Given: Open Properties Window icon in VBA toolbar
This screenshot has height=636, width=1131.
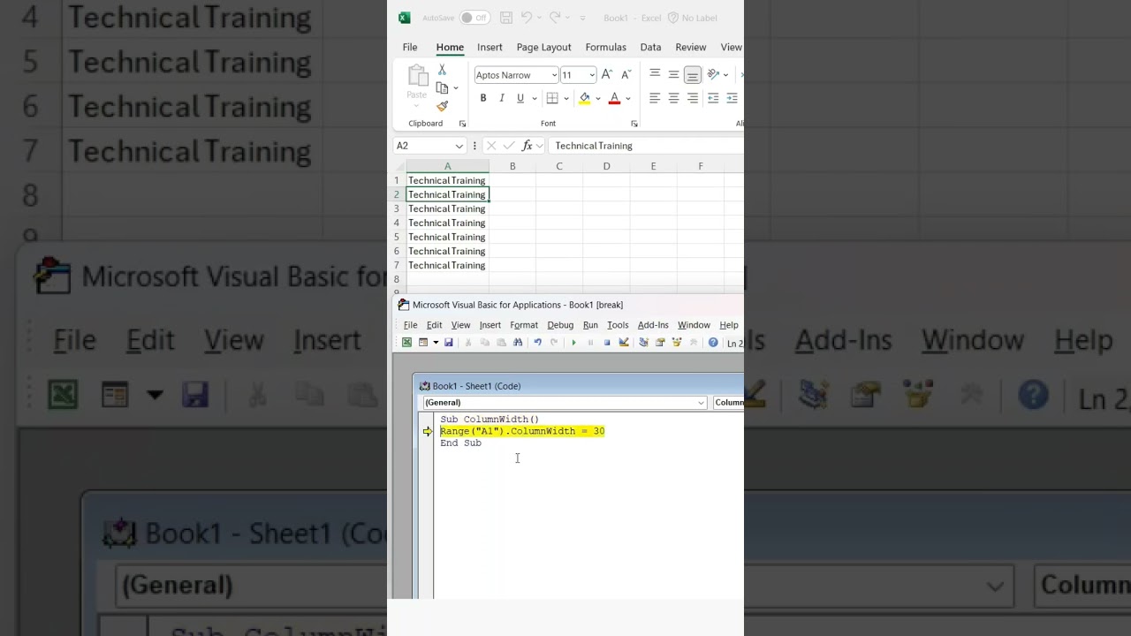Looking at the screenshot, I should [660, 343].
